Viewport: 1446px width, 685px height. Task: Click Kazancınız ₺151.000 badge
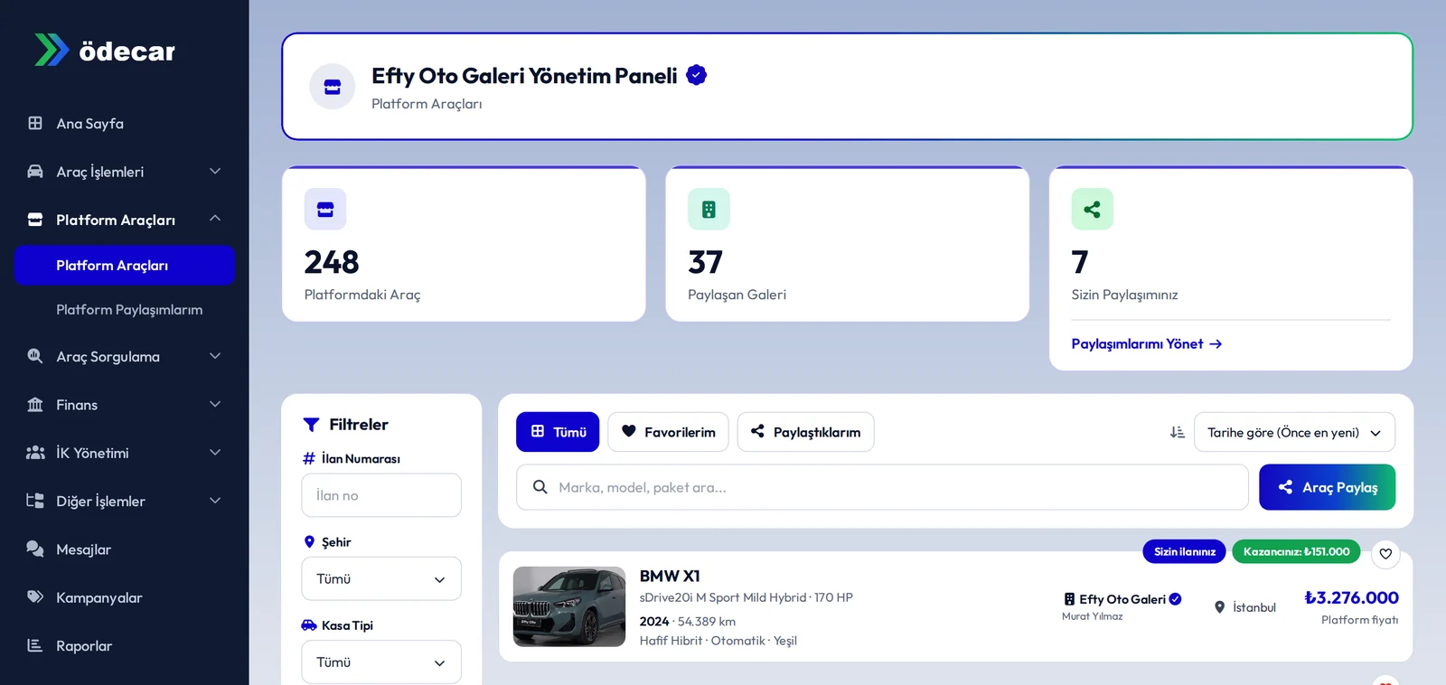coord(1296,551)
